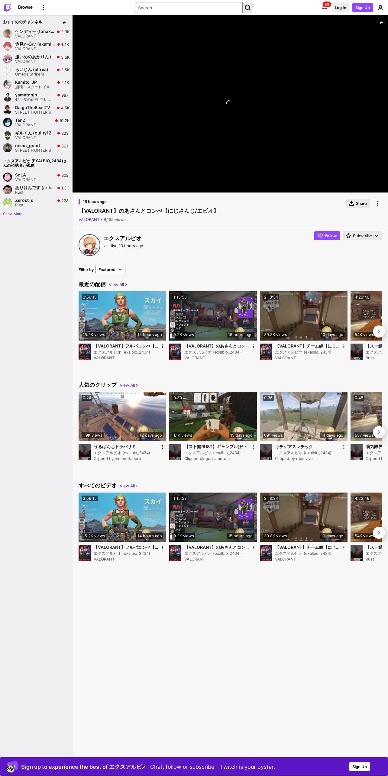388x776 pixels.
Task: Click TenZ channel avatar in sidebar
Action: click(8, 122)
